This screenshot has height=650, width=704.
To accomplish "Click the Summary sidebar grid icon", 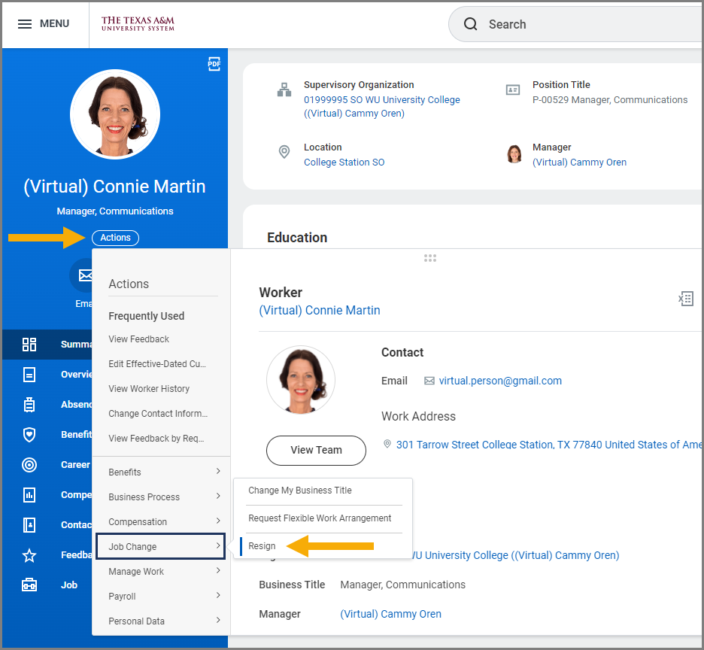I will click(29, 345).
